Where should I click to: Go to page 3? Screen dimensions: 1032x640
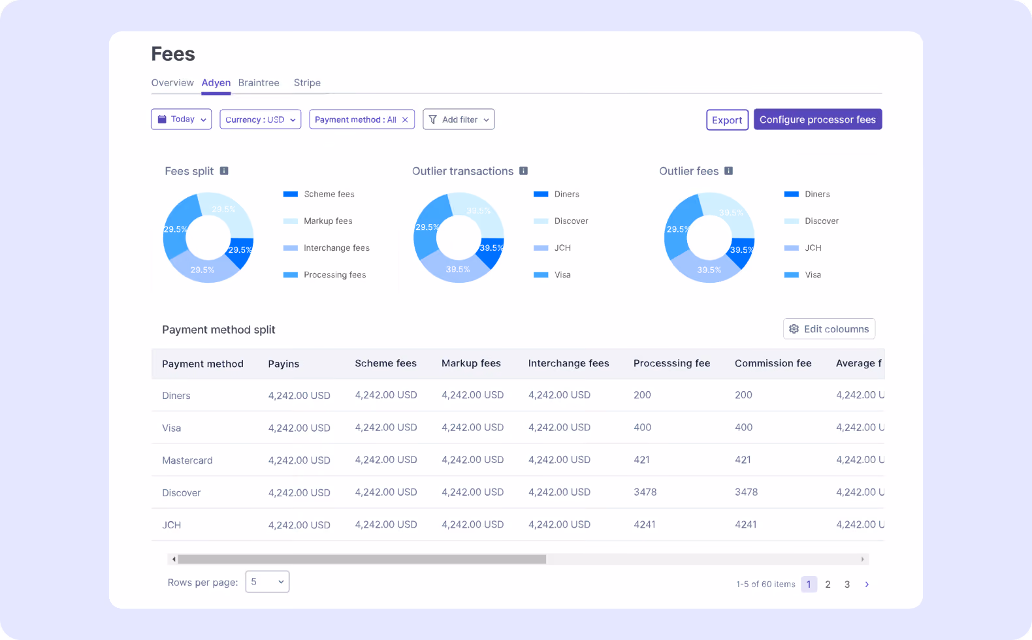[847, 584]
